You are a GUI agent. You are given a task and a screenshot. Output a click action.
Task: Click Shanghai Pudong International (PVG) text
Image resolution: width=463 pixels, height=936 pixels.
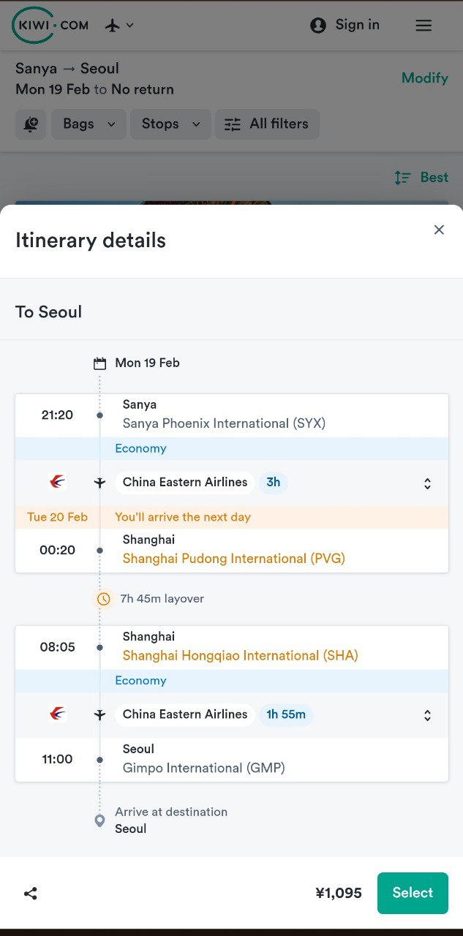233,559
